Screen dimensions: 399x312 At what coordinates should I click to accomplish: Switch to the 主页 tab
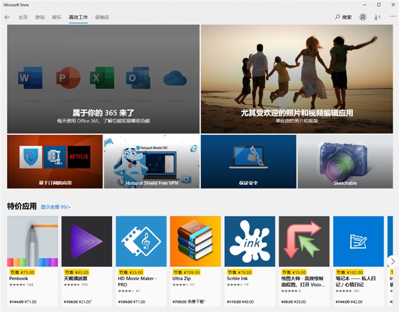coord(23,17)
